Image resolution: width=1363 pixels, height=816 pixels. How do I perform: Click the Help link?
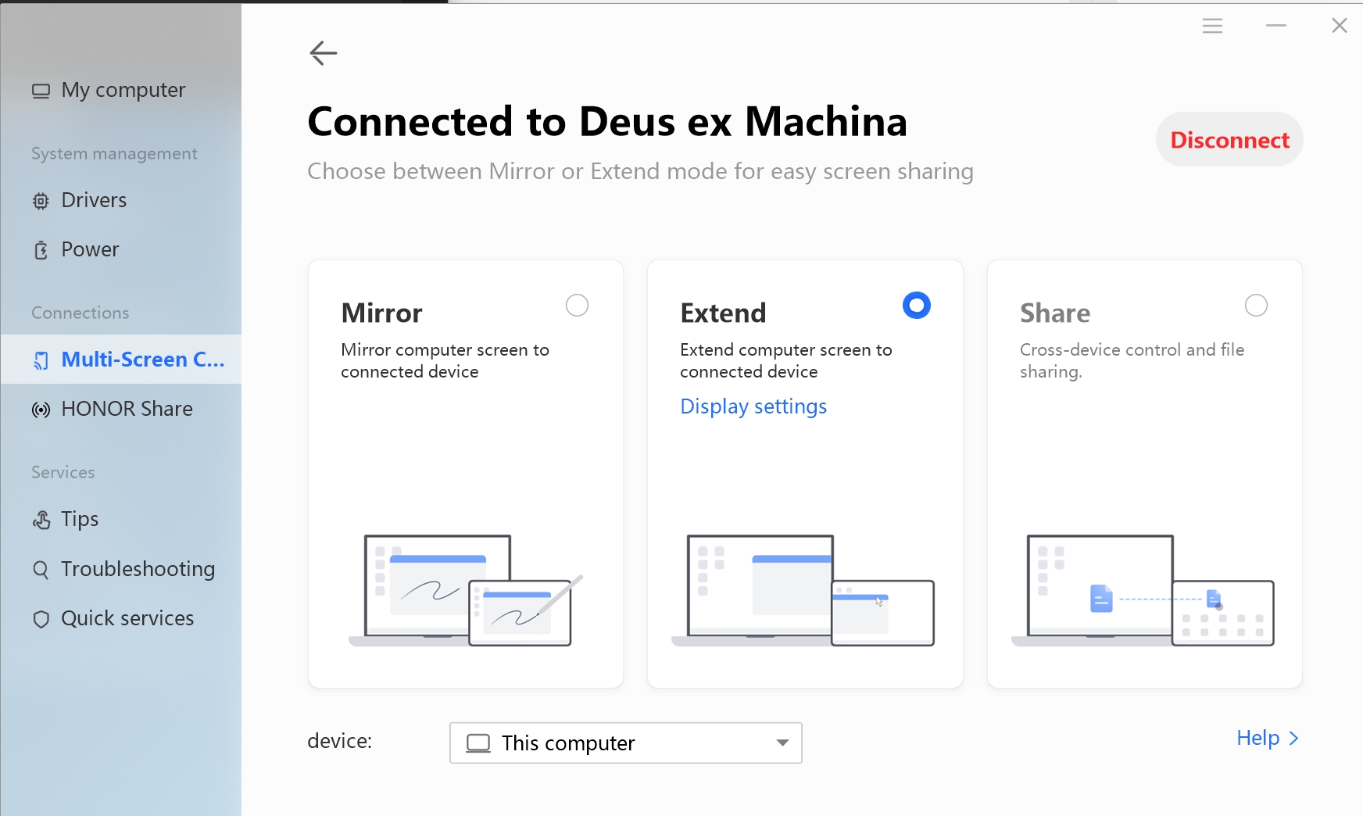coord(1257,739)
